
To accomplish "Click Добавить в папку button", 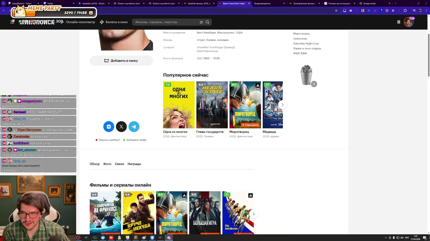I will click(x=121, y=61).
